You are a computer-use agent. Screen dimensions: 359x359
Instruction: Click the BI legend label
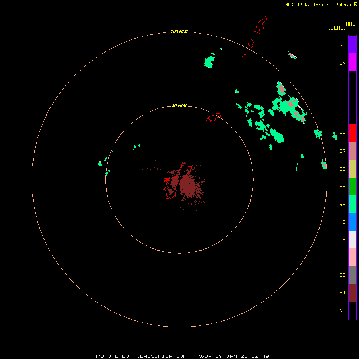(343, 293)
